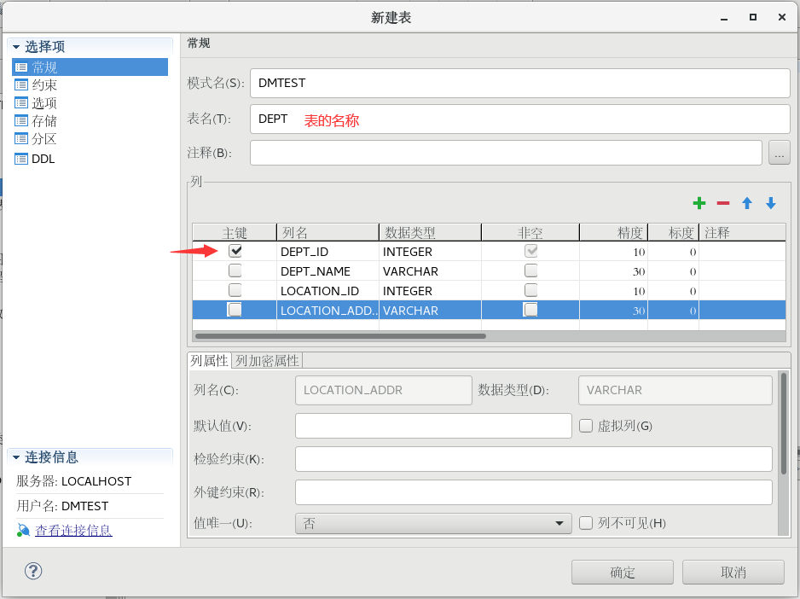Toggle 非空 checkbox for DEPT_NAME

(531, 270)
